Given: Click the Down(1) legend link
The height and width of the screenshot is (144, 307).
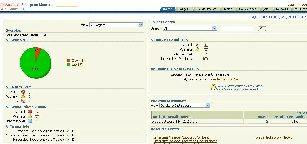Looking at the screenshot, I should click(x=78, y=61).
